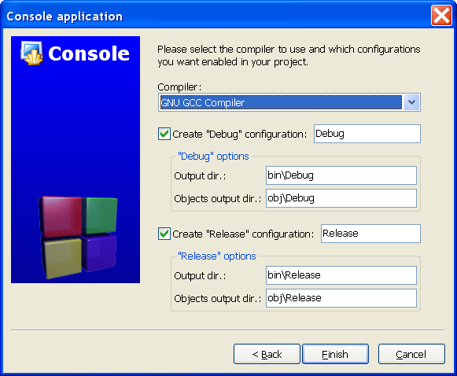Click the obj\Release objects output field
Viewport: 457px width, 376px height.
[x=341, y=298]
